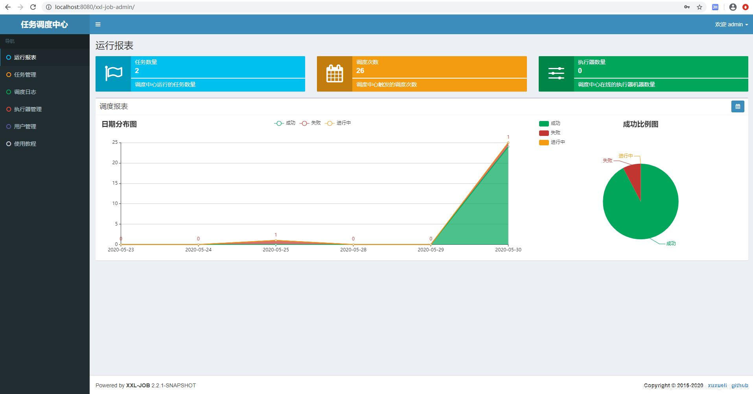Image resolution: width=753 pixels, height=394 pixels.
Task: Click the 成功比例图 chart title
Action: (641, 124)
